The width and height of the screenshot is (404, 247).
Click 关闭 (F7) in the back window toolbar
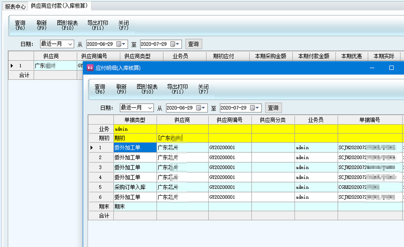point(123,25)
